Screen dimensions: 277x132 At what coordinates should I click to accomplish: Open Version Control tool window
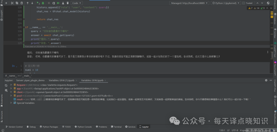[14, 127]
